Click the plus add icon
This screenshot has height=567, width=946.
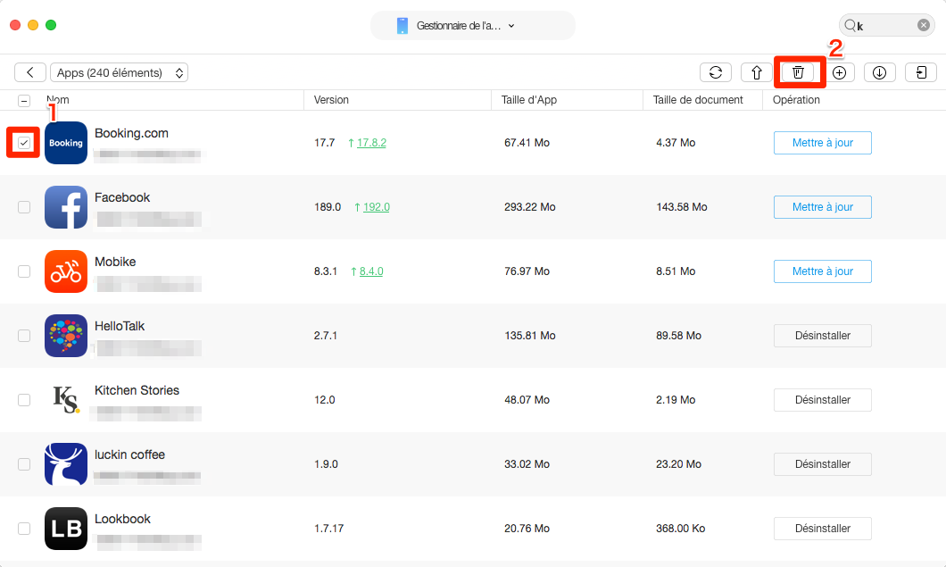(839, 73)
